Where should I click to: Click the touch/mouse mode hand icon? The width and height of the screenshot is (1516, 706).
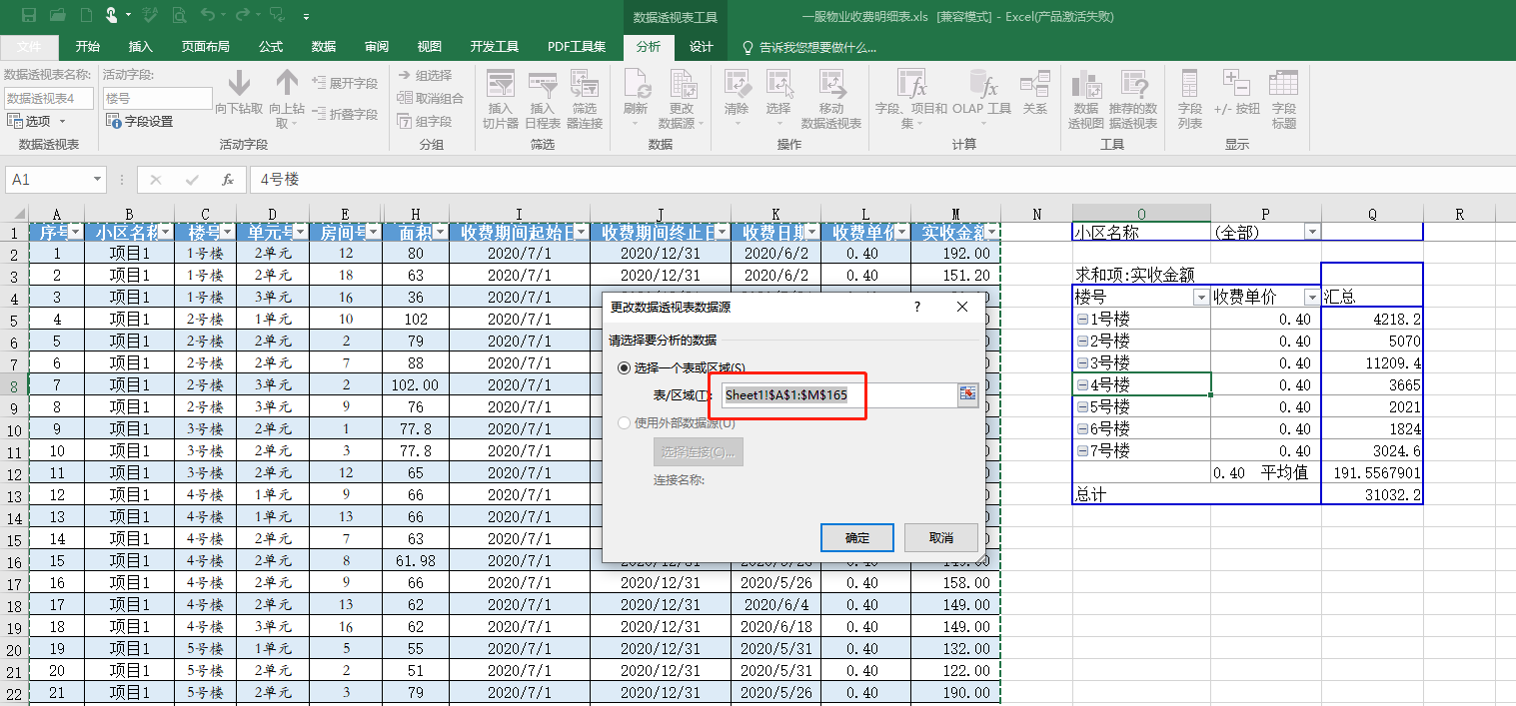pos(111,16)
